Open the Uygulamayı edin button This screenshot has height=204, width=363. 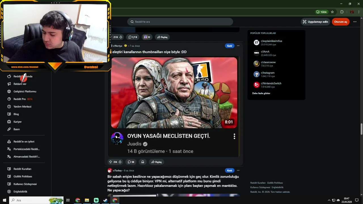pyautogui.click(x=315, y=22)
